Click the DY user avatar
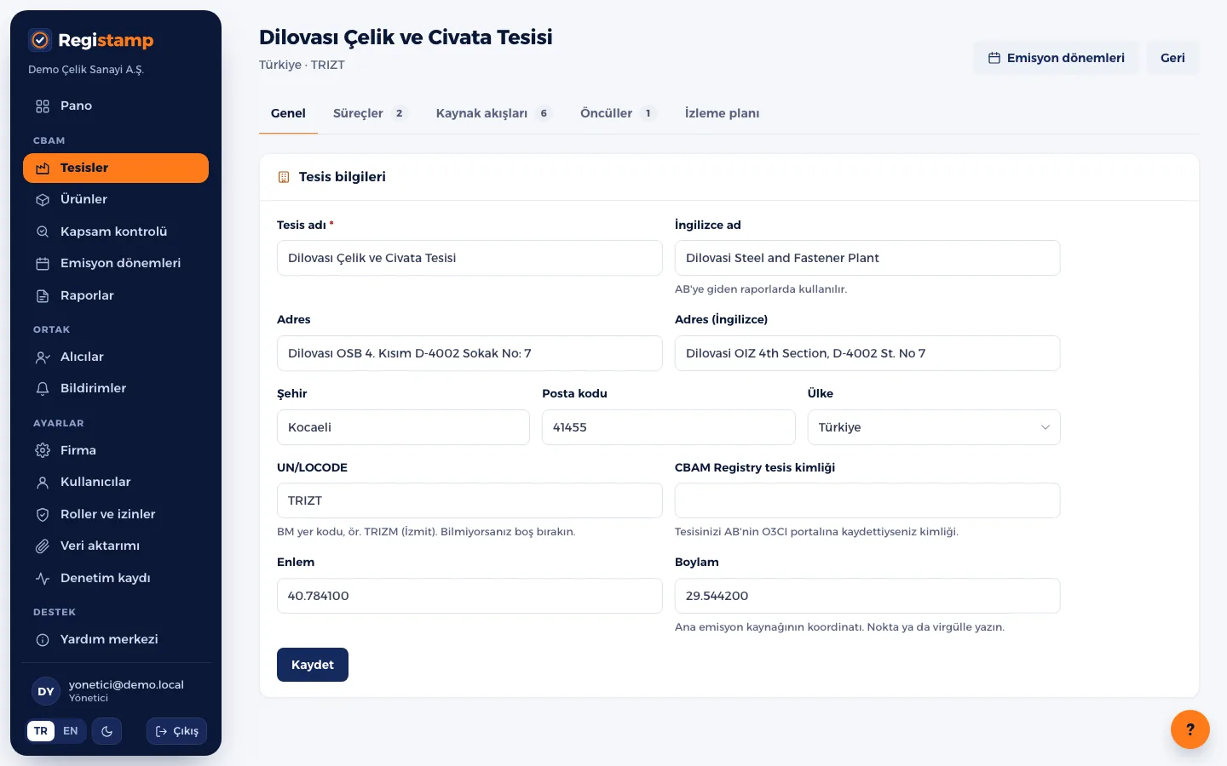The height and width of the screenshot is (766, 1227). point(46,691)
